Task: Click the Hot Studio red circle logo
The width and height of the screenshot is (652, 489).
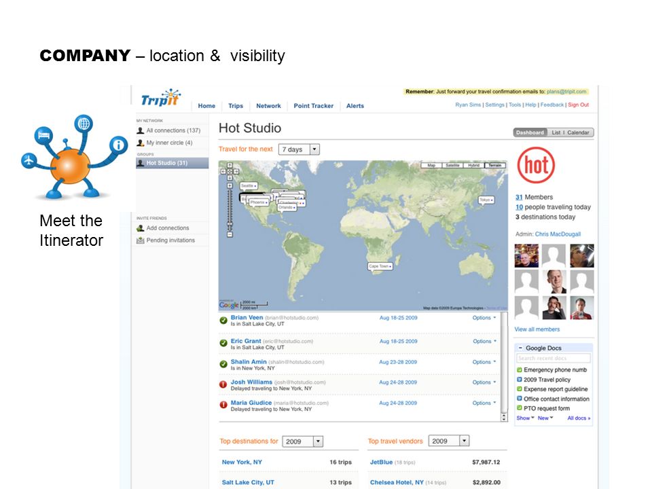Action: [x=536, y=165]
